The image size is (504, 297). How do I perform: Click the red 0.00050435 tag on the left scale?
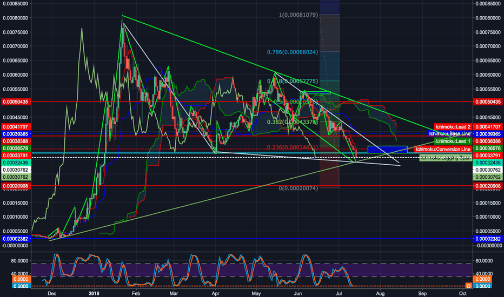point(16,102)
